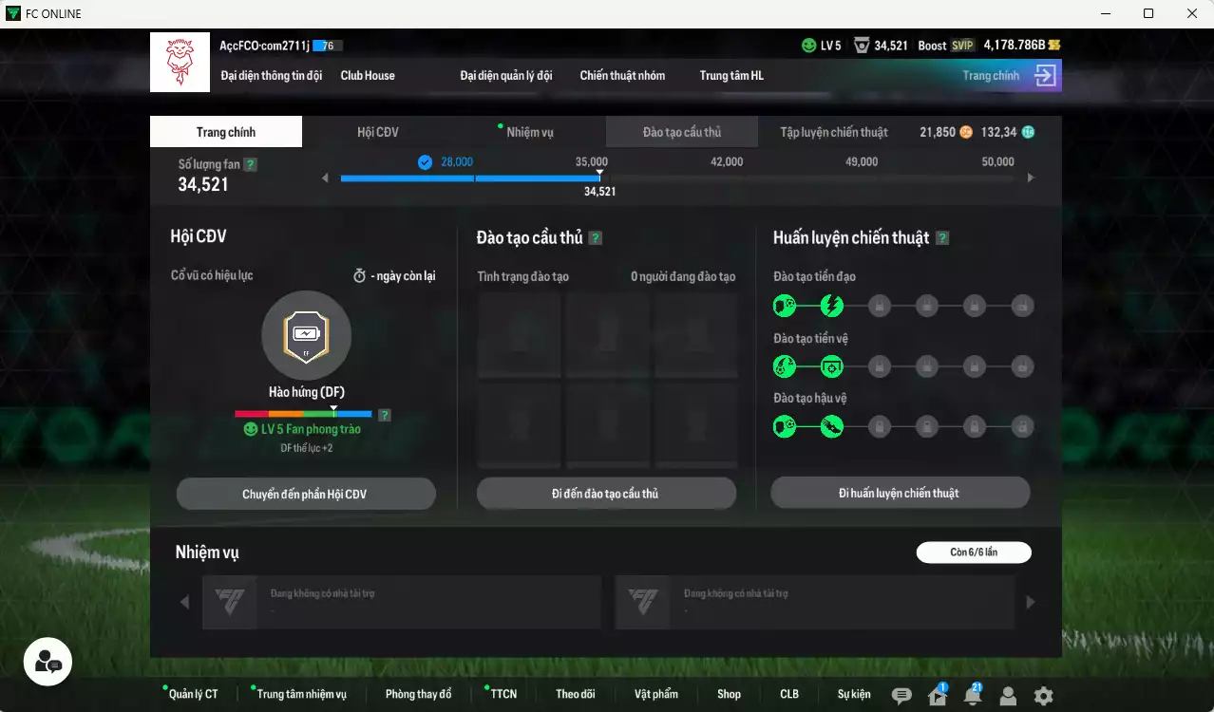Select the goal target midfielder training icon

832,366
